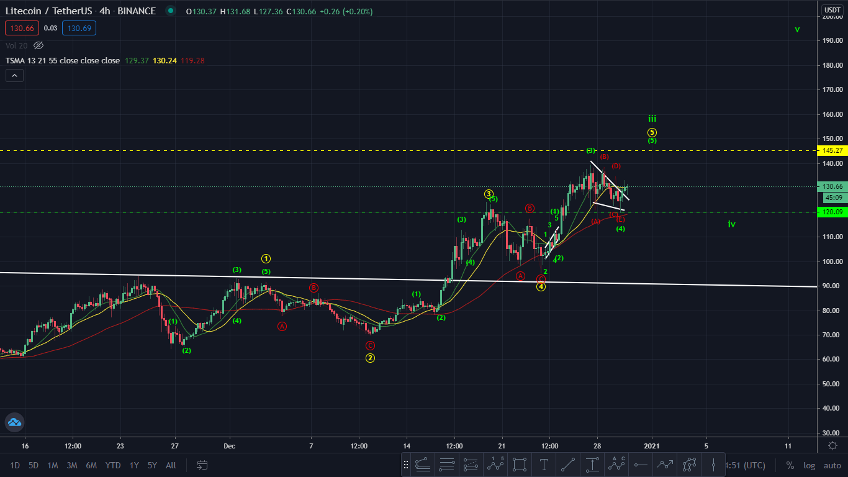Select the rectangle shape tool
The image size is (848, 477).
click(x=520, y=464)
